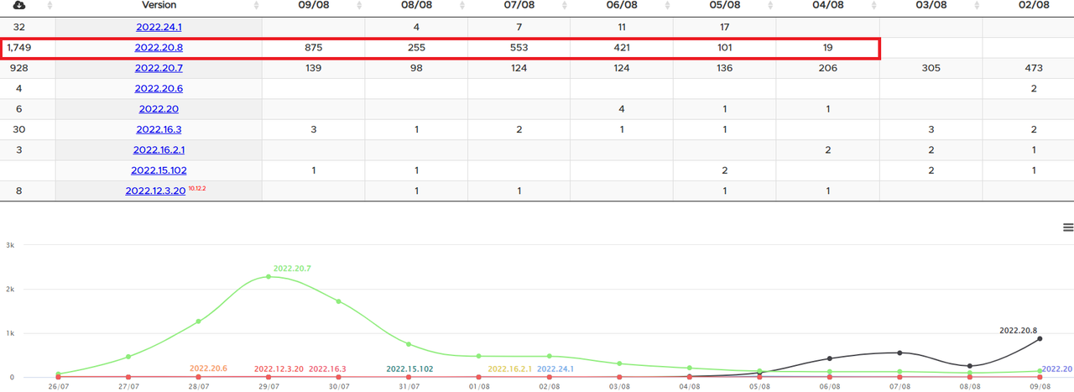Sort table by the 08/08 column
Viewport: 1074px width, 392px height.
point(416,5)
